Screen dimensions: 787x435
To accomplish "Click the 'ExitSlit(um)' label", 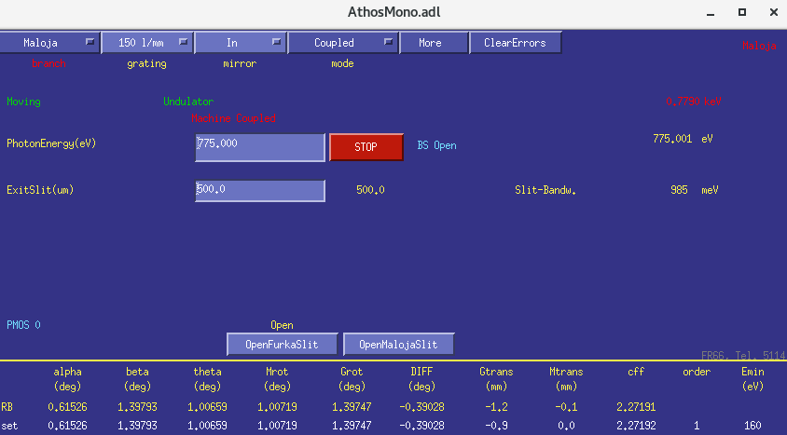I will (40, 190).
